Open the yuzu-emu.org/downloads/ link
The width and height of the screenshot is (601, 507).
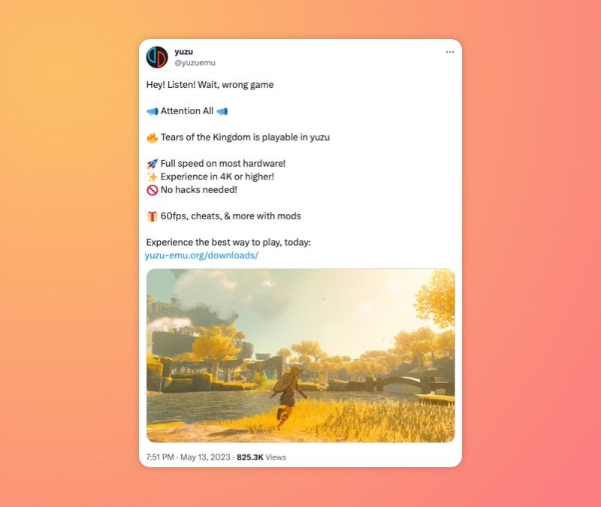tap(201, 255)
